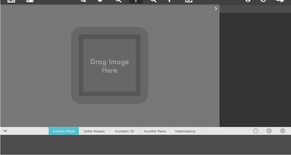This screenshot has height=155, width=291.
Task: Click the minus circle button in tab bar
Action: [x=283, y=131]
